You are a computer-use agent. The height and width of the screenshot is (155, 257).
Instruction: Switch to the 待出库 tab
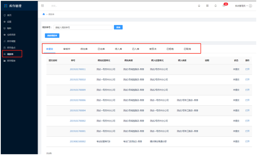tap(84, 49)
